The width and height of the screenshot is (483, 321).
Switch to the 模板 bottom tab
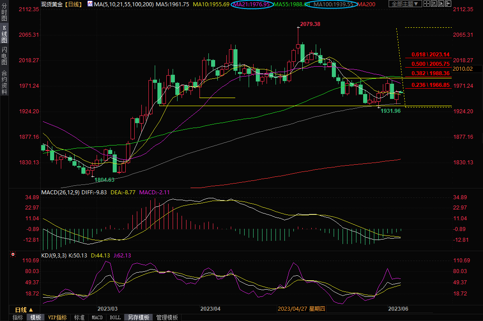coord(35,317)
